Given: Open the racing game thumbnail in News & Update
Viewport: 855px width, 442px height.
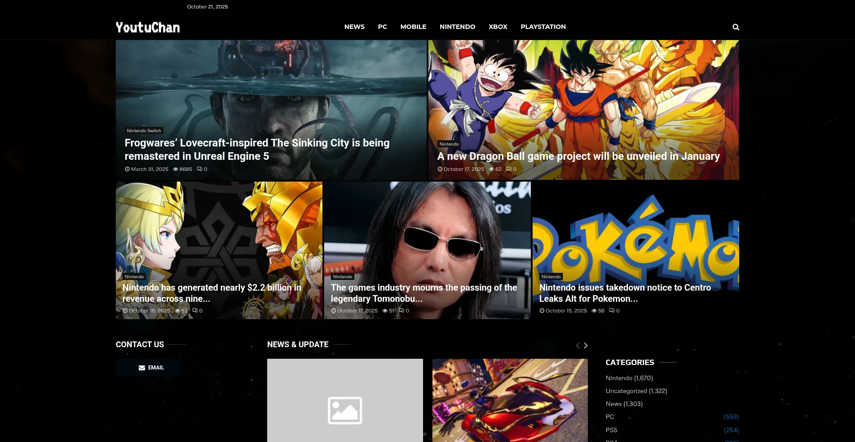Looking at the screenshot, I should coord(510,401).
